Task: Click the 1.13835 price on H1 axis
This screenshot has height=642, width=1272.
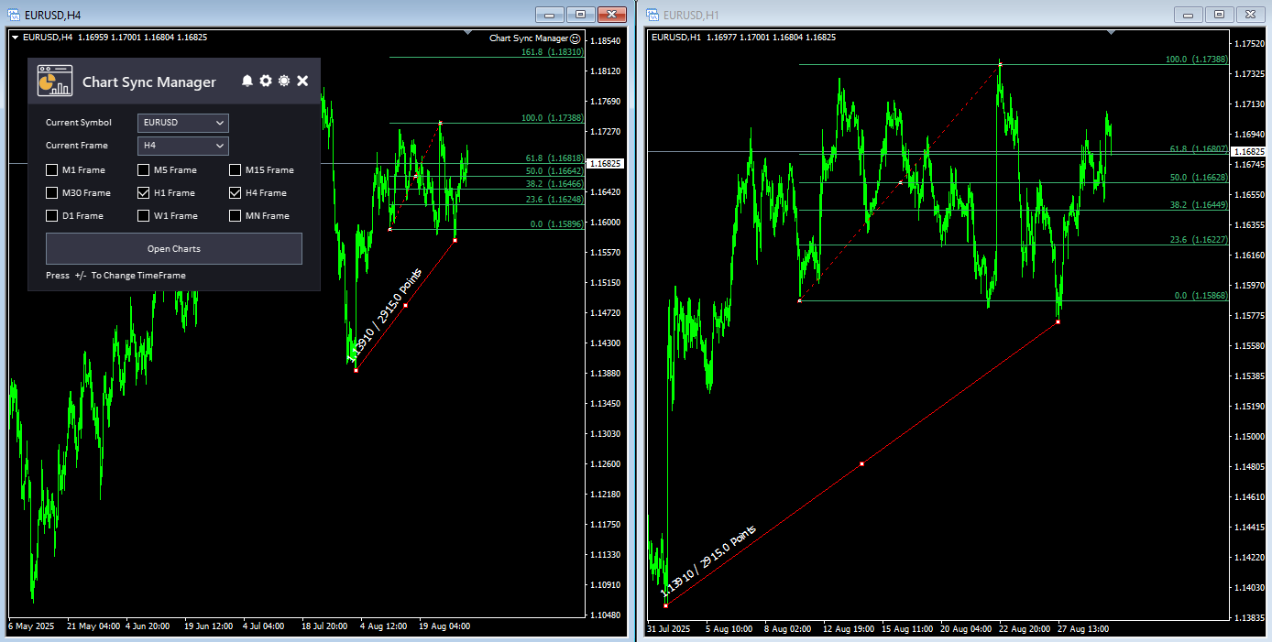Action: (x=1250, y=618)
